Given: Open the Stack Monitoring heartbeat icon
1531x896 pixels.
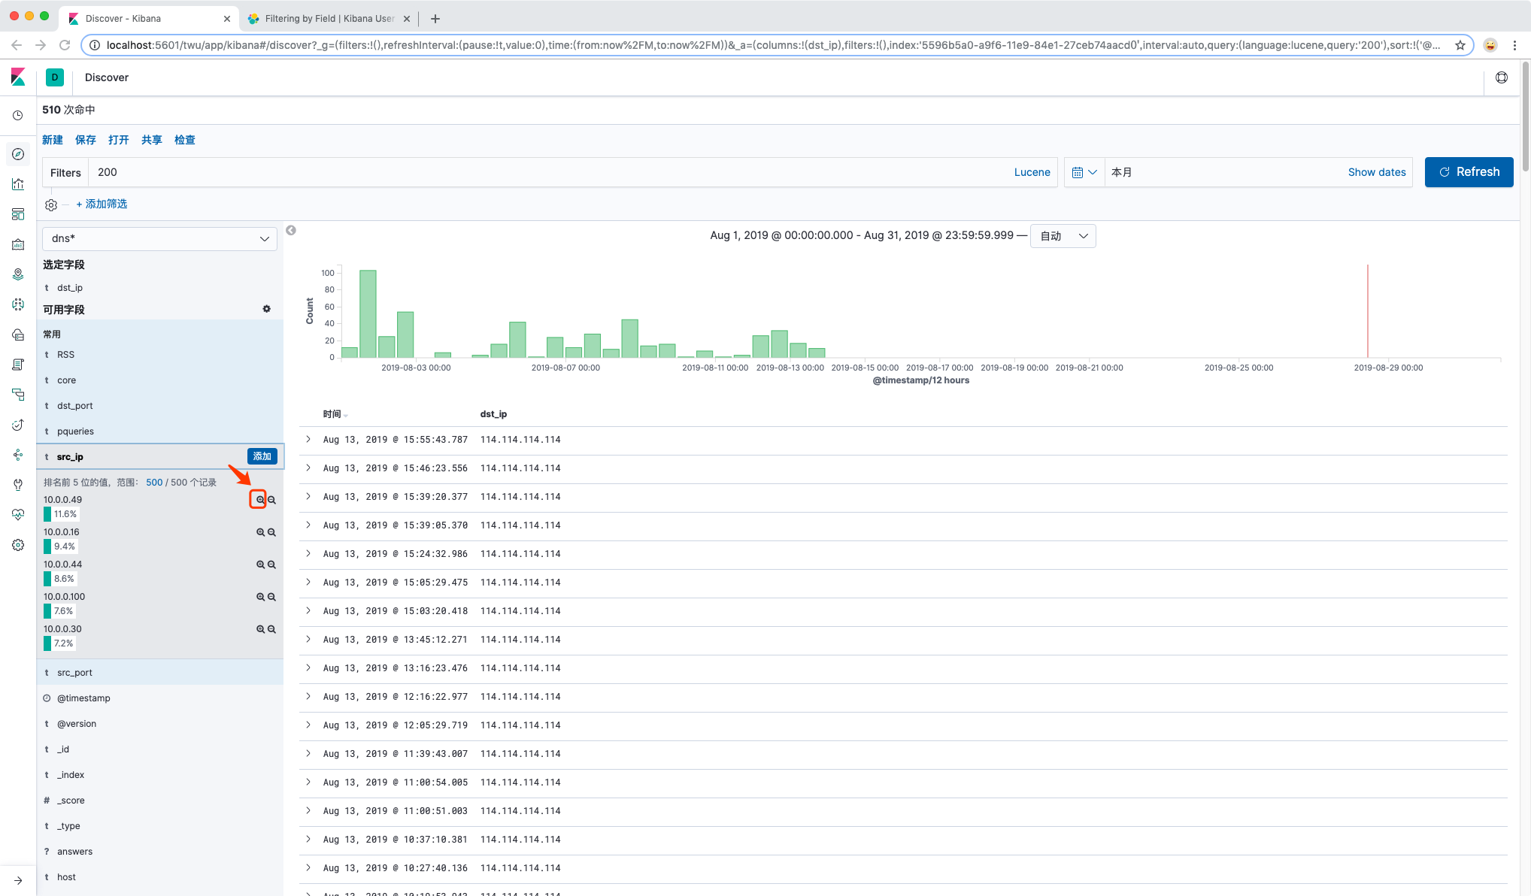Looking at the screenshot, I should click(x=18, y=515).
